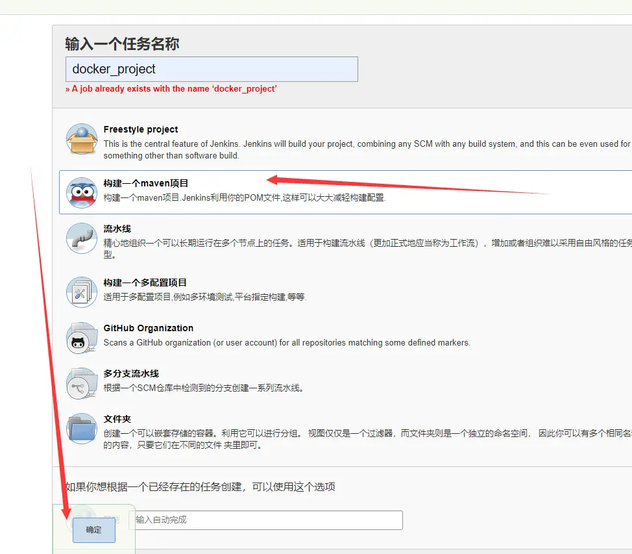Click the 输入一个任务名称 heading
Viewport: 632px width, 554px height.
click(122, 44)
